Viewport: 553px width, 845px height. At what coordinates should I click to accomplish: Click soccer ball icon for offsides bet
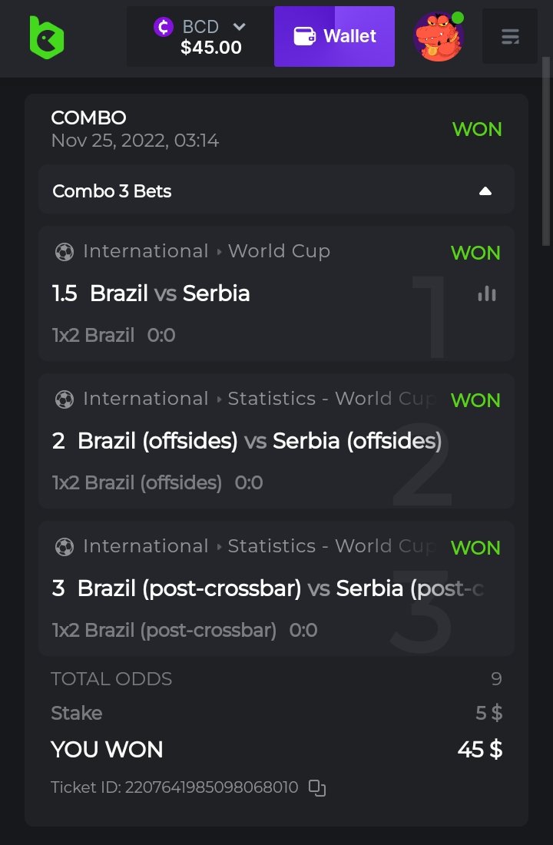pyautogui.click(x=65, y=399)
